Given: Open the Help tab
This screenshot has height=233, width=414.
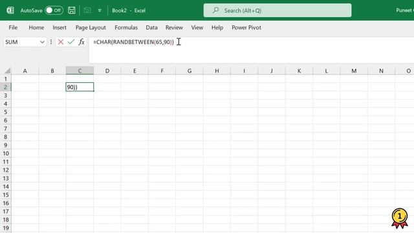Looking at the screenshot, I should [217, 27].
